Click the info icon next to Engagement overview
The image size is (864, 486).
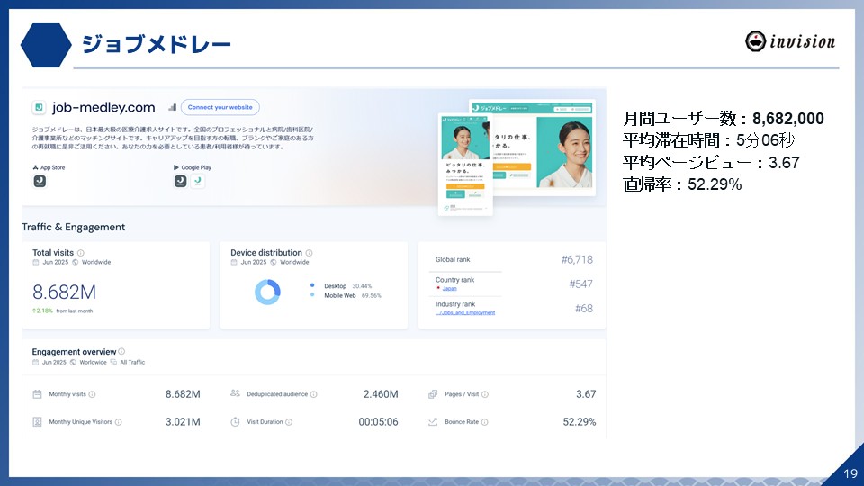[121, 352]
